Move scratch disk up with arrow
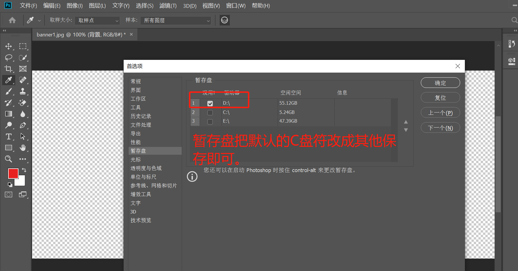518x271 pixels. pyautogui.click(x=406, y=122)
